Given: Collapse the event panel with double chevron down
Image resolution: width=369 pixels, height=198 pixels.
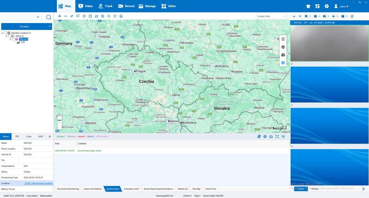Looking at the screenshot, I should [x=283, y=137].
